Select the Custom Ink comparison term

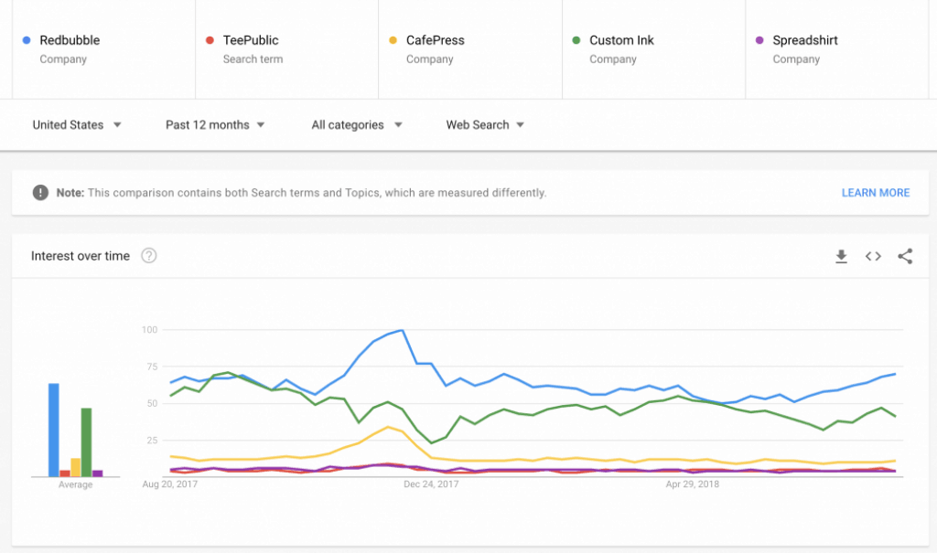click(x=653, y=49)
